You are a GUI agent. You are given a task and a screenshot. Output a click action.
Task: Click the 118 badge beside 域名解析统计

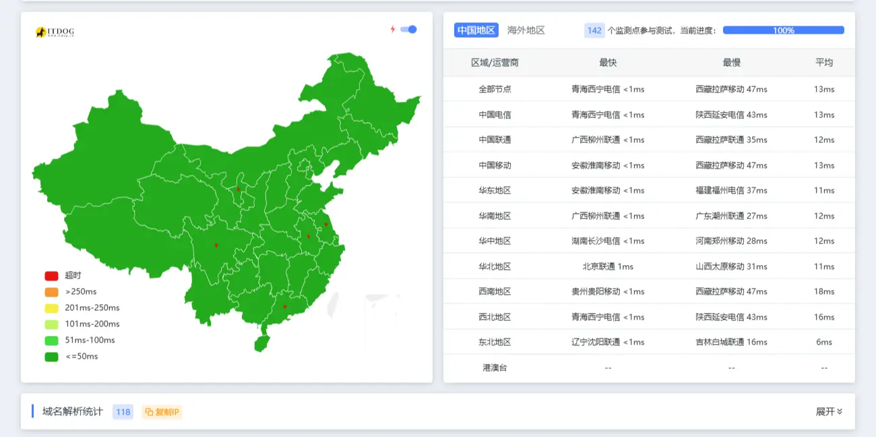[123, 411]
